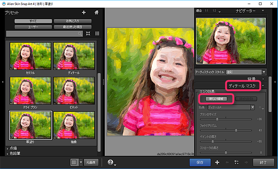
Task: Collapse all preset categories icon
Action: click(x=88, y=33)
